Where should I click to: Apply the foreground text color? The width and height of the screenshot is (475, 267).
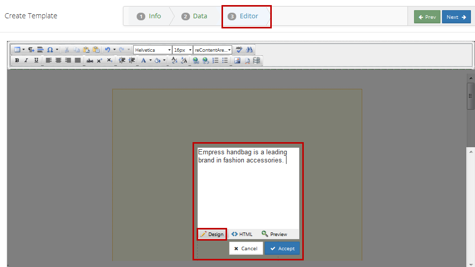[x=144, y=60]
